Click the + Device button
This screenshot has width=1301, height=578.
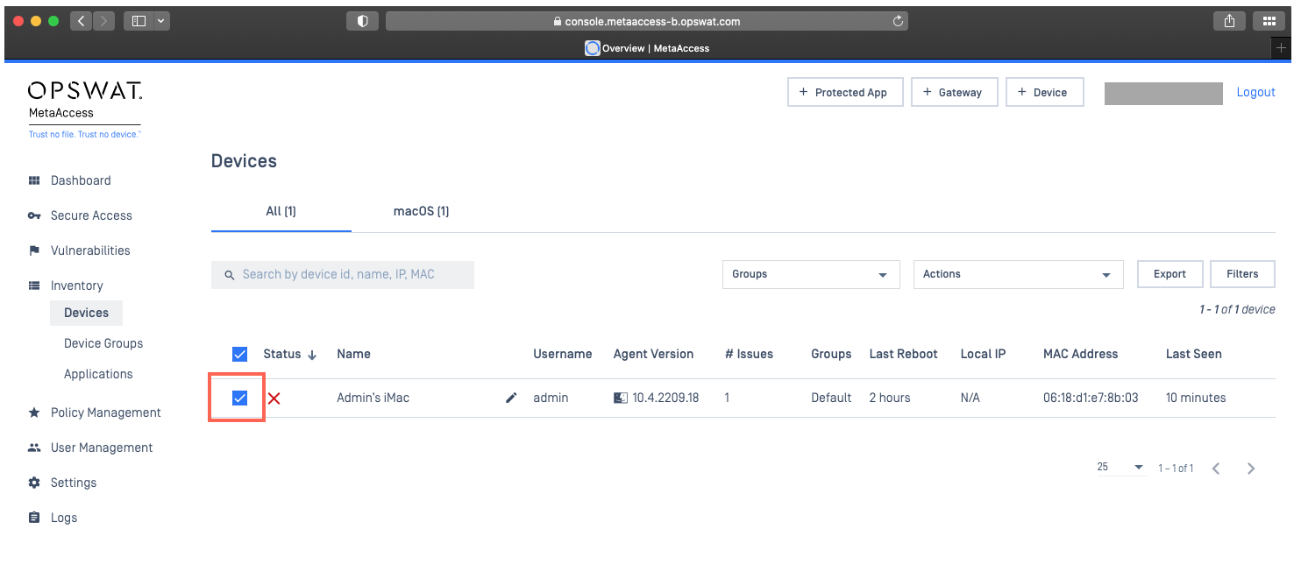click(1045, 92)
